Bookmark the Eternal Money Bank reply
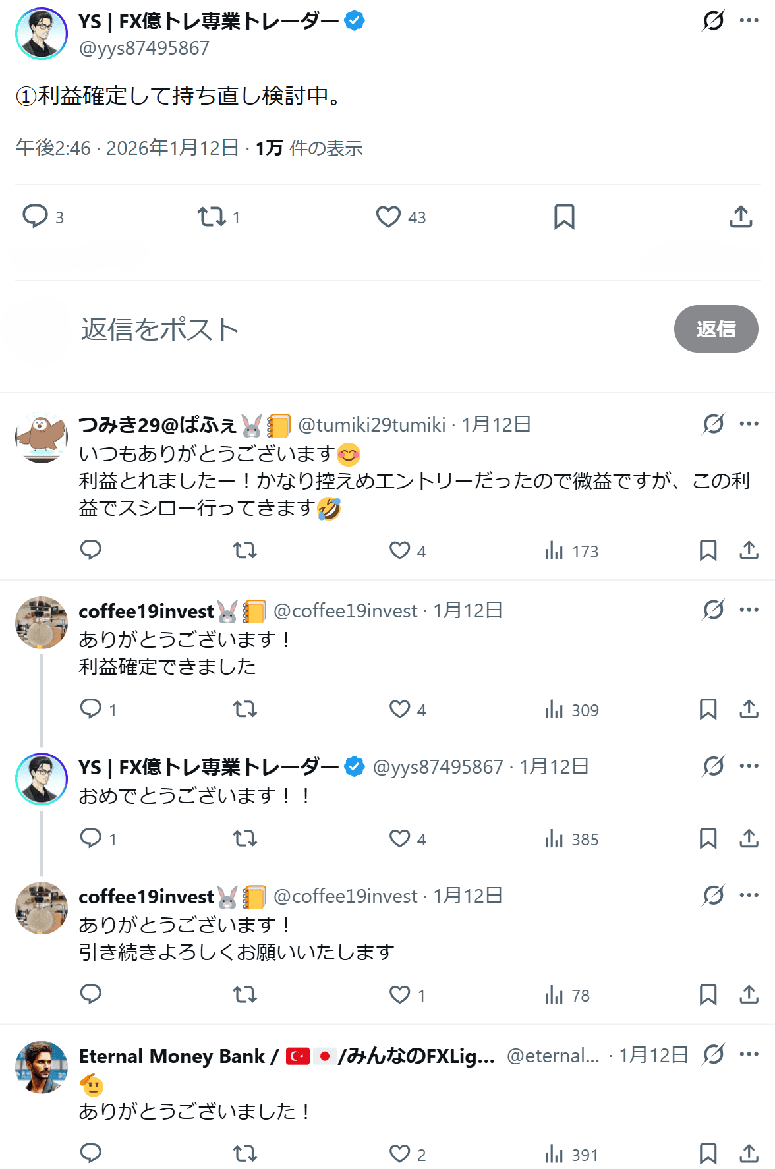Image resolution: width=775 pixels, height=1169 pixels. pyautogui.click(x=708, y=1154)
